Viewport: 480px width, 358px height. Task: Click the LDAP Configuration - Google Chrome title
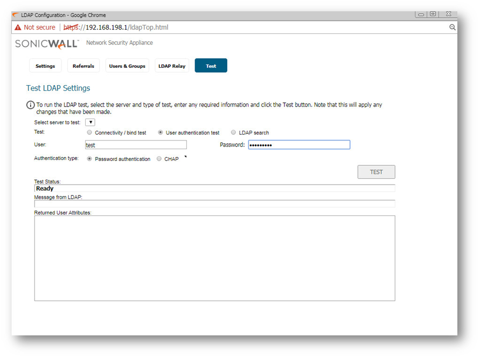tap(64, 15)
